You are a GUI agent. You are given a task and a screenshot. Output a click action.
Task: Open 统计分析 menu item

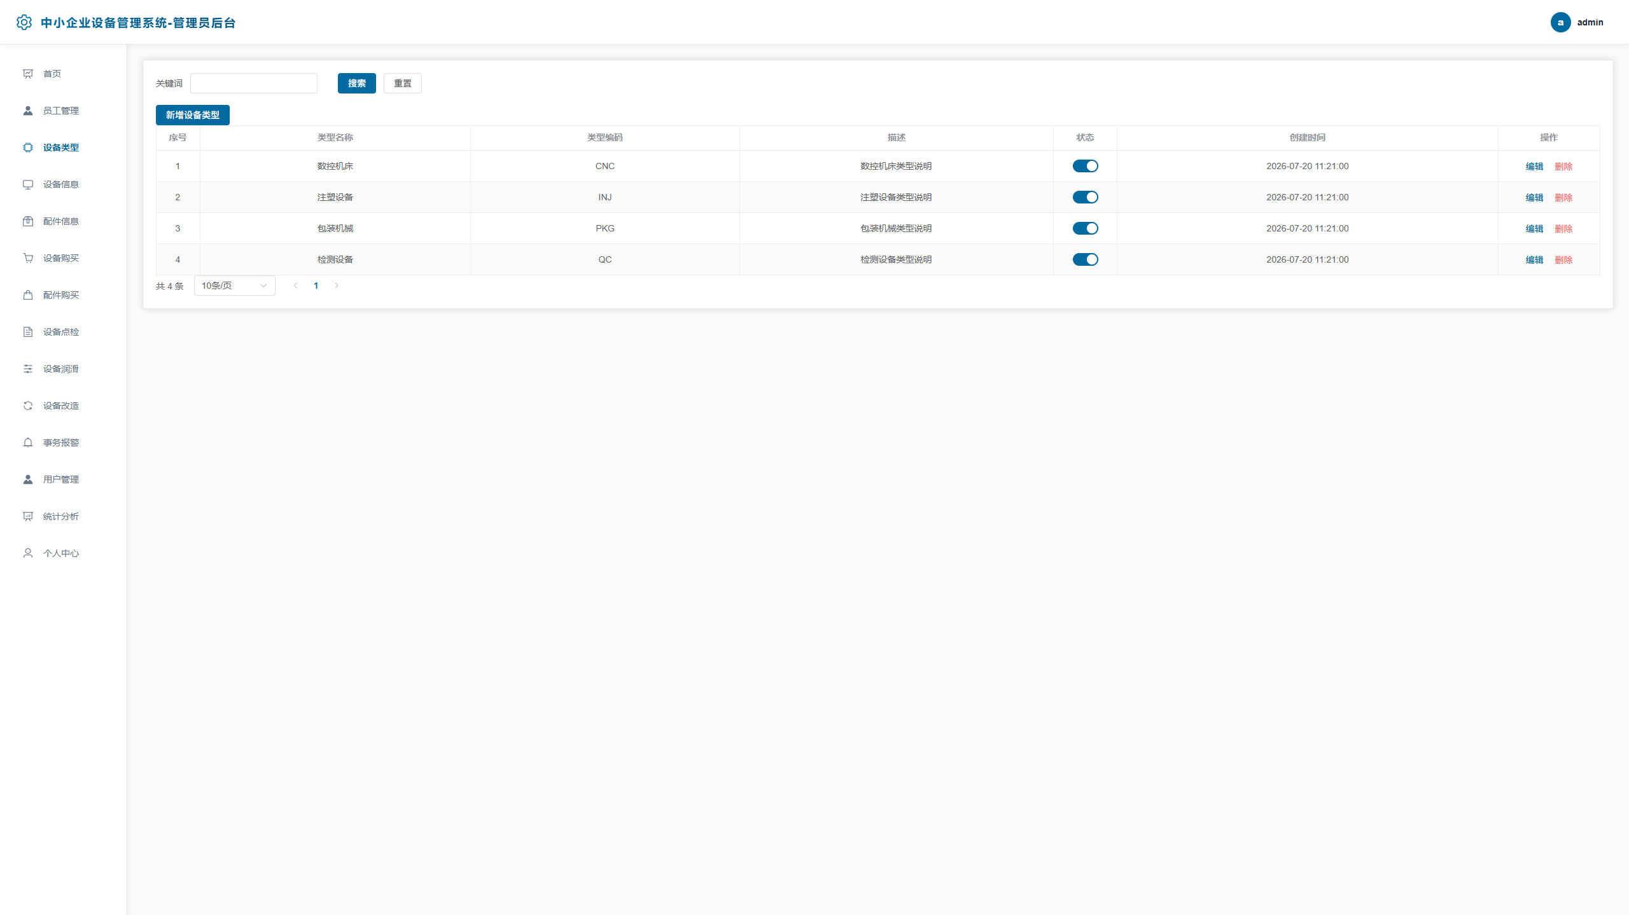pyautogui.click(x=63, y=516)
